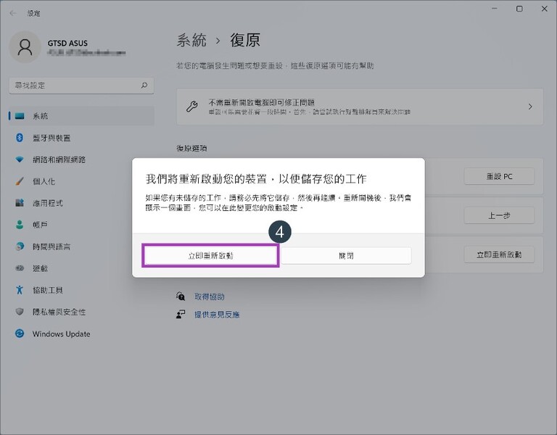Expand the troubleshooter card chevron
Viewport: 557px width, 435px height.
530,107
